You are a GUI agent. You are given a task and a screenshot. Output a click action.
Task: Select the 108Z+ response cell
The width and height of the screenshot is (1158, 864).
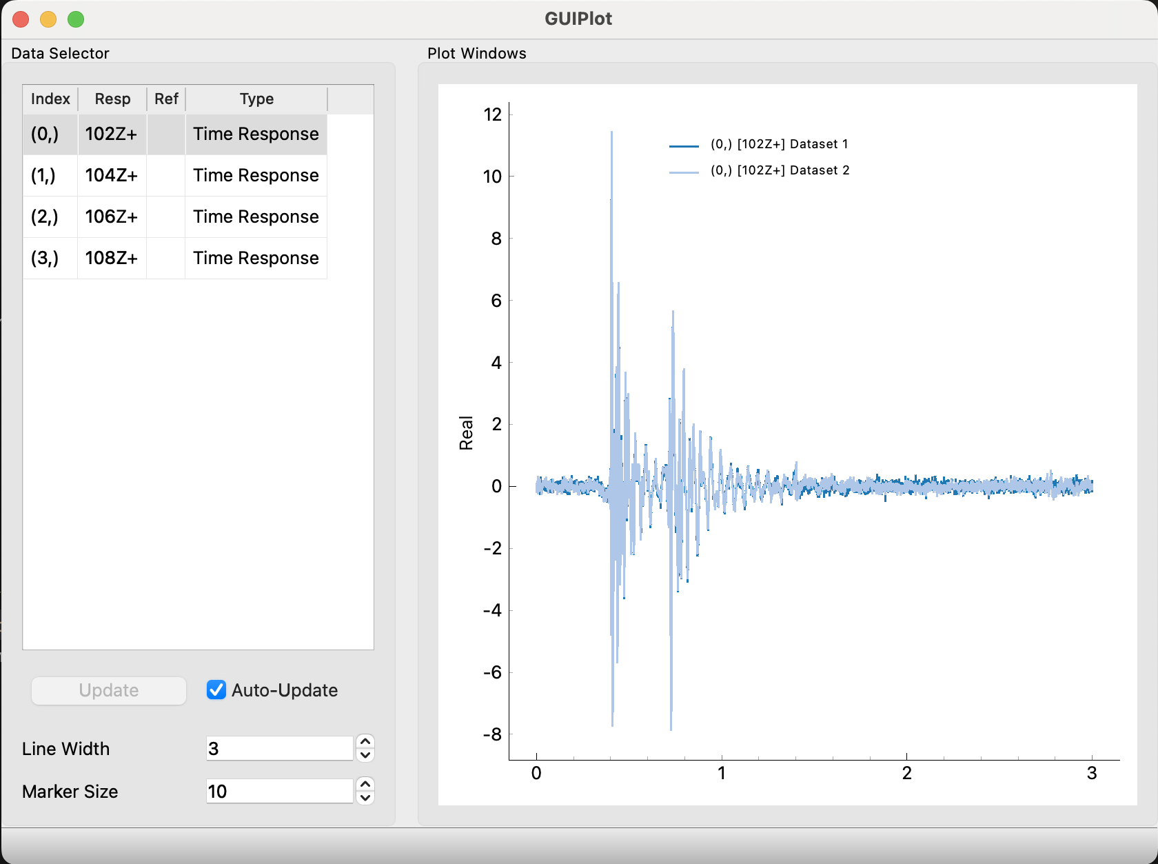pyautogui.click(x=112, y=258)
